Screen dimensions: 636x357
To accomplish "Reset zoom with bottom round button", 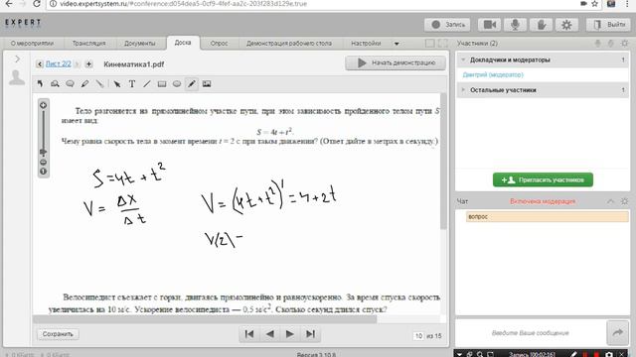I will [x=43, y=172].
